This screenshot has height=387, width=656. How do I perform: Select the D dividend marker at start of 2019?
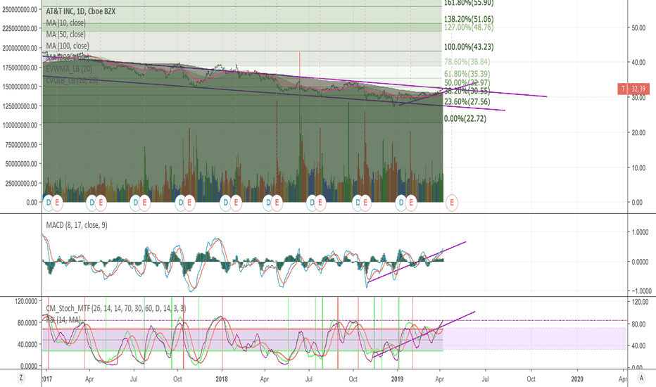pos(402,203)
